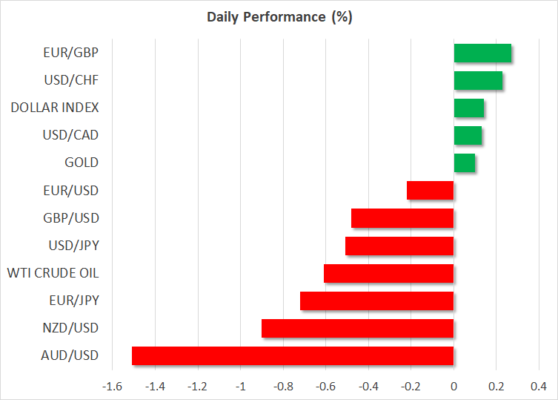
Task: Click the red EUR/USD bar
Action: click(x=430, y=191)
